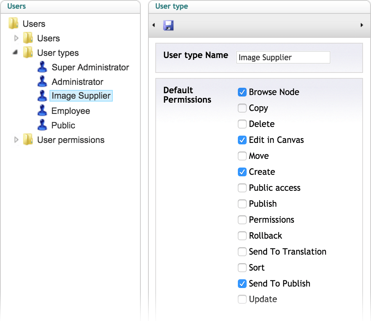This screenshot has width=371, height=321.
Task: Click the Administrator user type icon
Action: pos(43,82)
